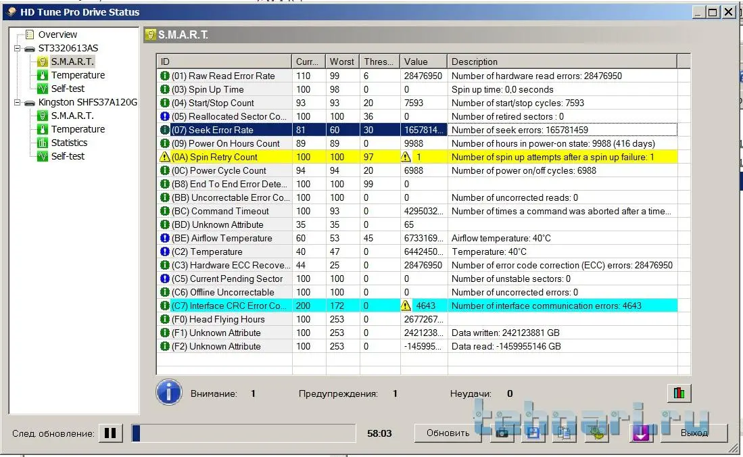This screenshot has width=743, height=457.
Task: Click the Выход exit button
Action: [694, 433]
